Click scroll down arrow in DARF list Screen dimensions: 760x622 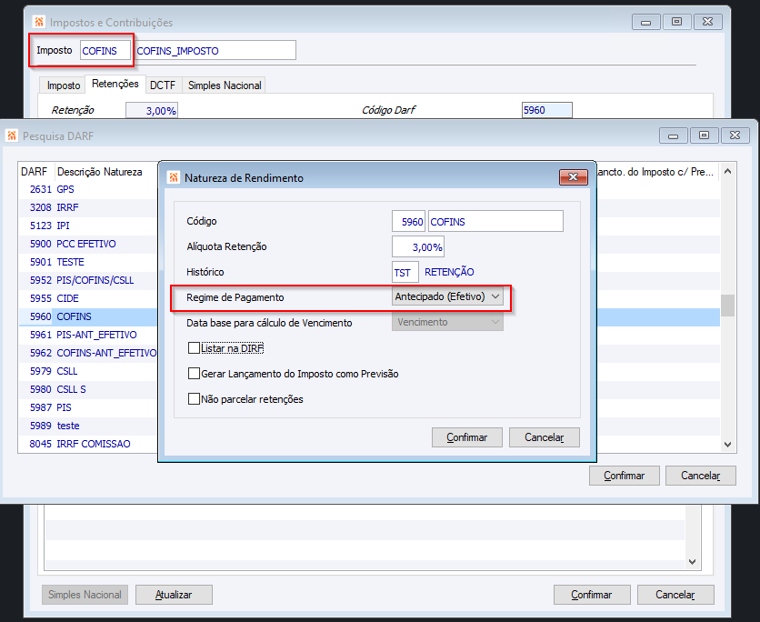(x=727, y=444)
